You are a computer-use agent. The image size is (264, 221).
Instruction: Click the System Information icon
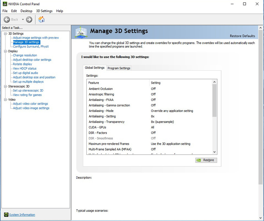click(6, 215)
